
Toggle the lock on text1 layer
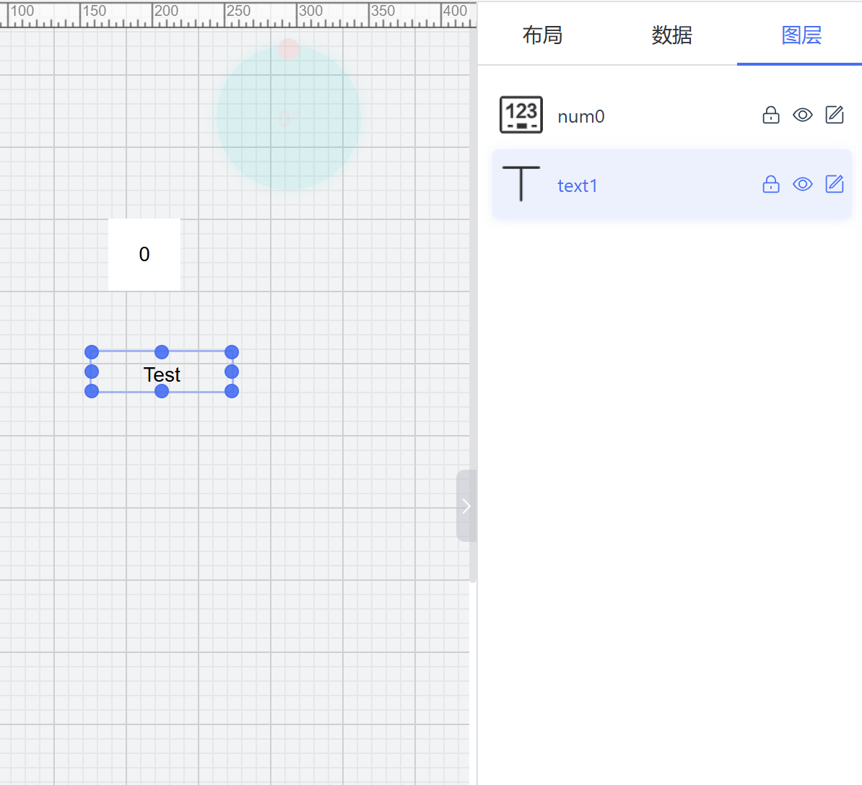(x=771, y=185)
